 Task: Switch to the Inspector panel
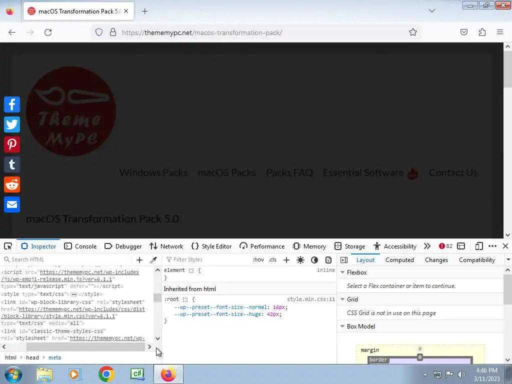(38, 246)
